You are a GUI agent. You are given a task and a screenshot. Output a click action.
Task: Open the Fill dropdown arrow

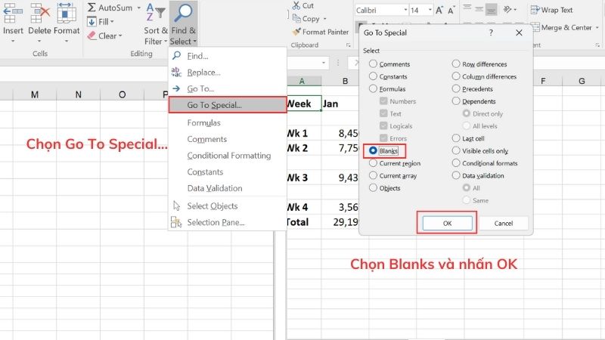[x=112, y=22]
